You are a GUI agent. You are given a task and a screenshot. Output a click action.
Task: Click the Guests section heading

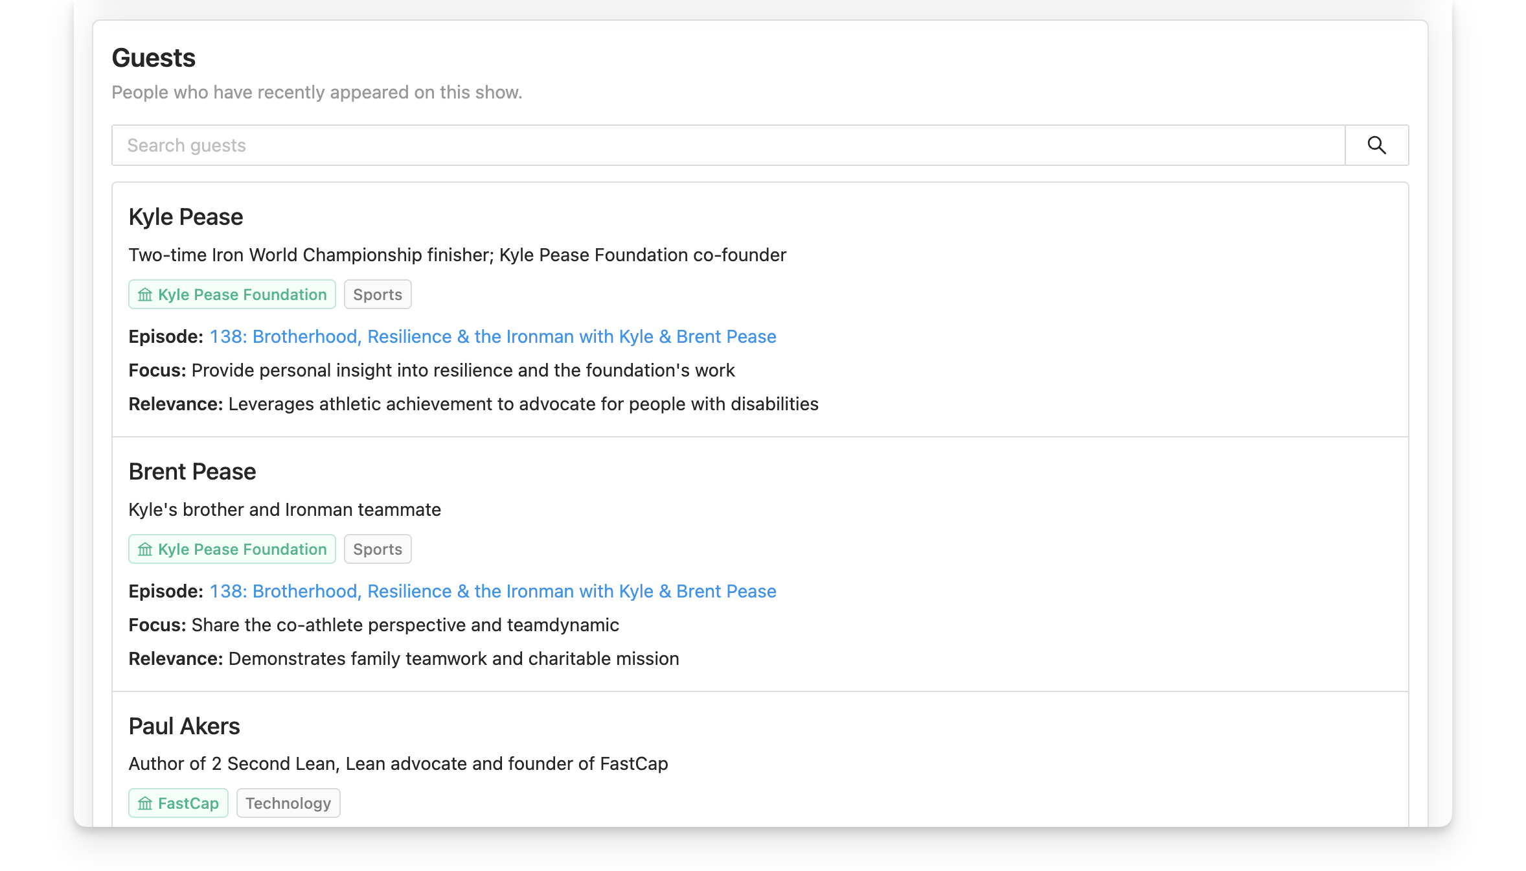point(154,58)
